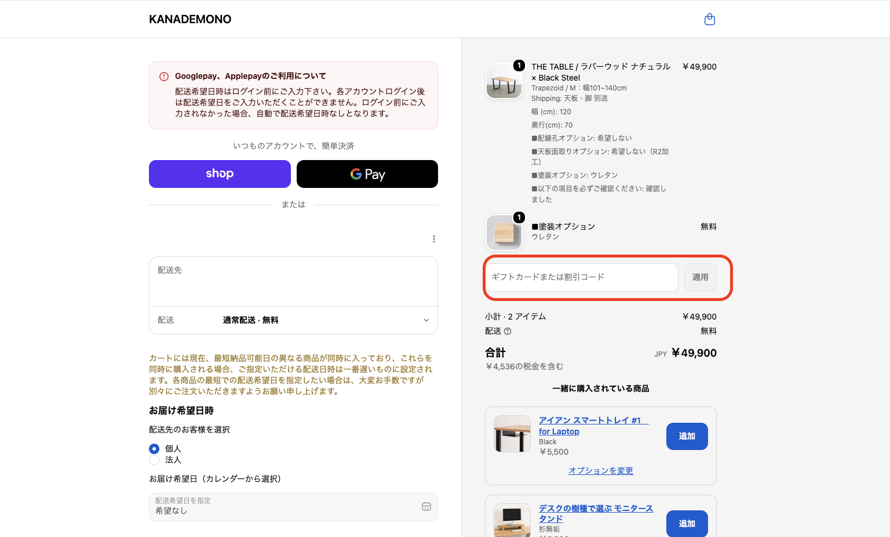890x537 pixels.
Task: Click the 配送先 shipping address box
Action: click(x=293, y=282)
